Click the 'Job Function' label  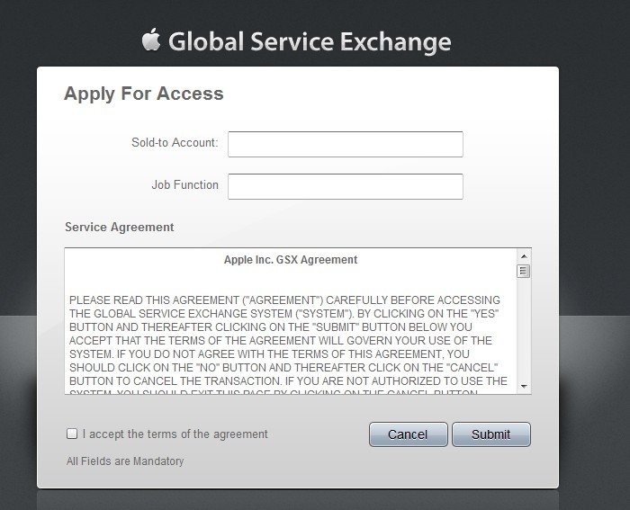point(184,184)
